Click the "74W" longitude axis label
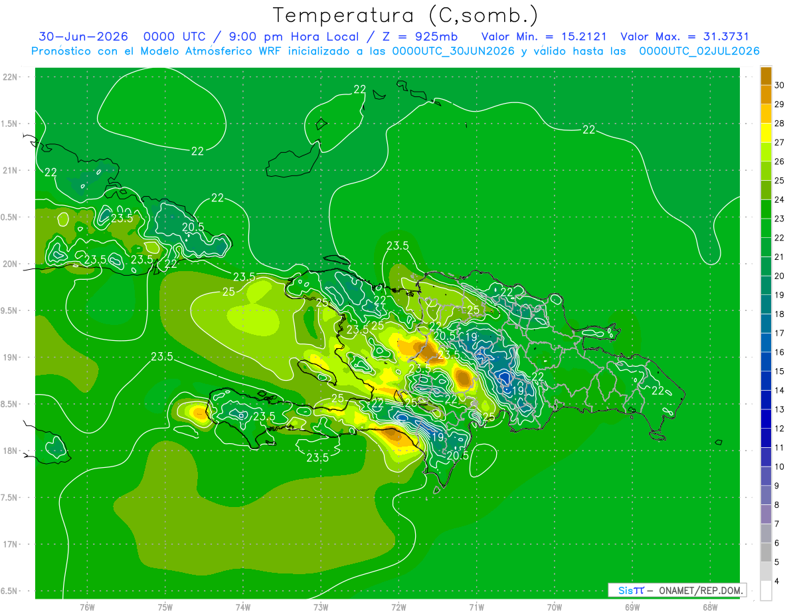Screen dimensions: 797x616 [x=243, y=607]
